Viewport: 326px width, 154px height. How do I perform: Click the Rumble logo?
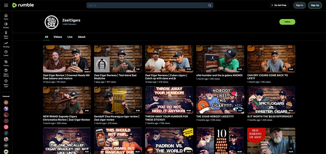pos(23,5)
